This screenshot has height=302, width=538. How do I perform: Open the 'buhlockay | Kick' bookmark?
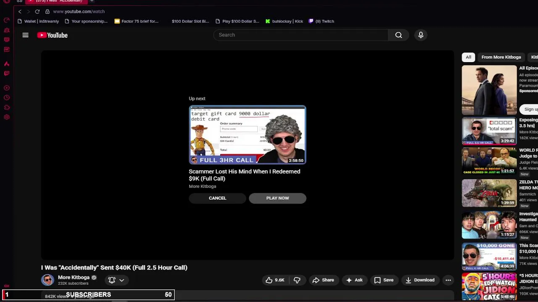284,21
